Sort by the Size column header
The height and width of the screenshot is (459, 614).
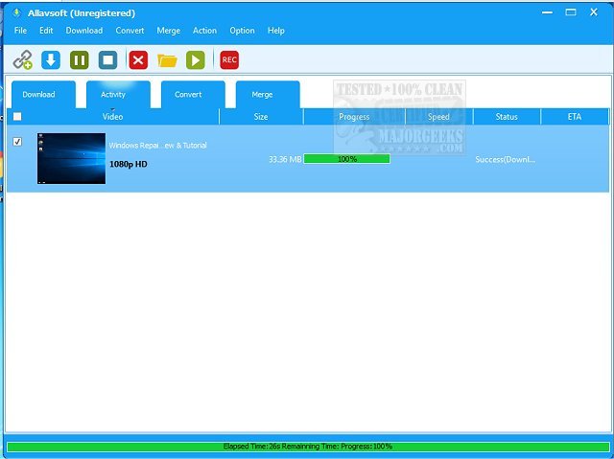(x=261, y=117)
